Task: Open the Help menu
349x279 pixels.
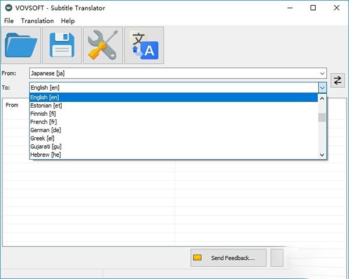Action: point(68,21)
